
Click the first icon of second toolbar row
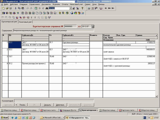pyautogui.click(x=3, y=13)
